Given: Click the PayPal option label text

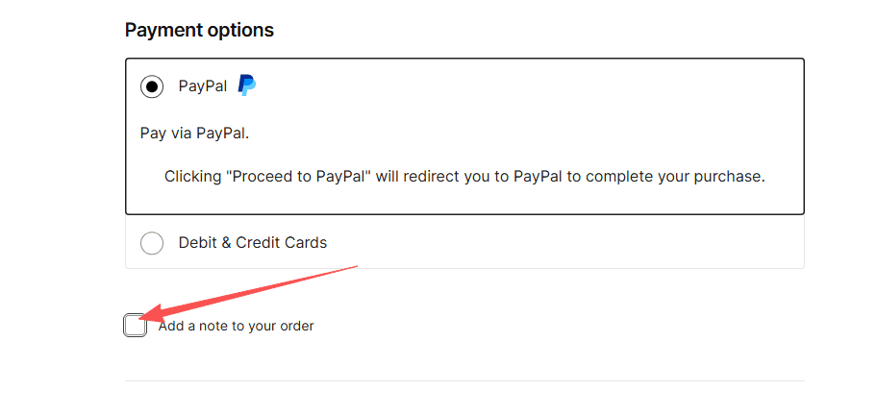Looking at the screenshot, I should tap(203, 86).
